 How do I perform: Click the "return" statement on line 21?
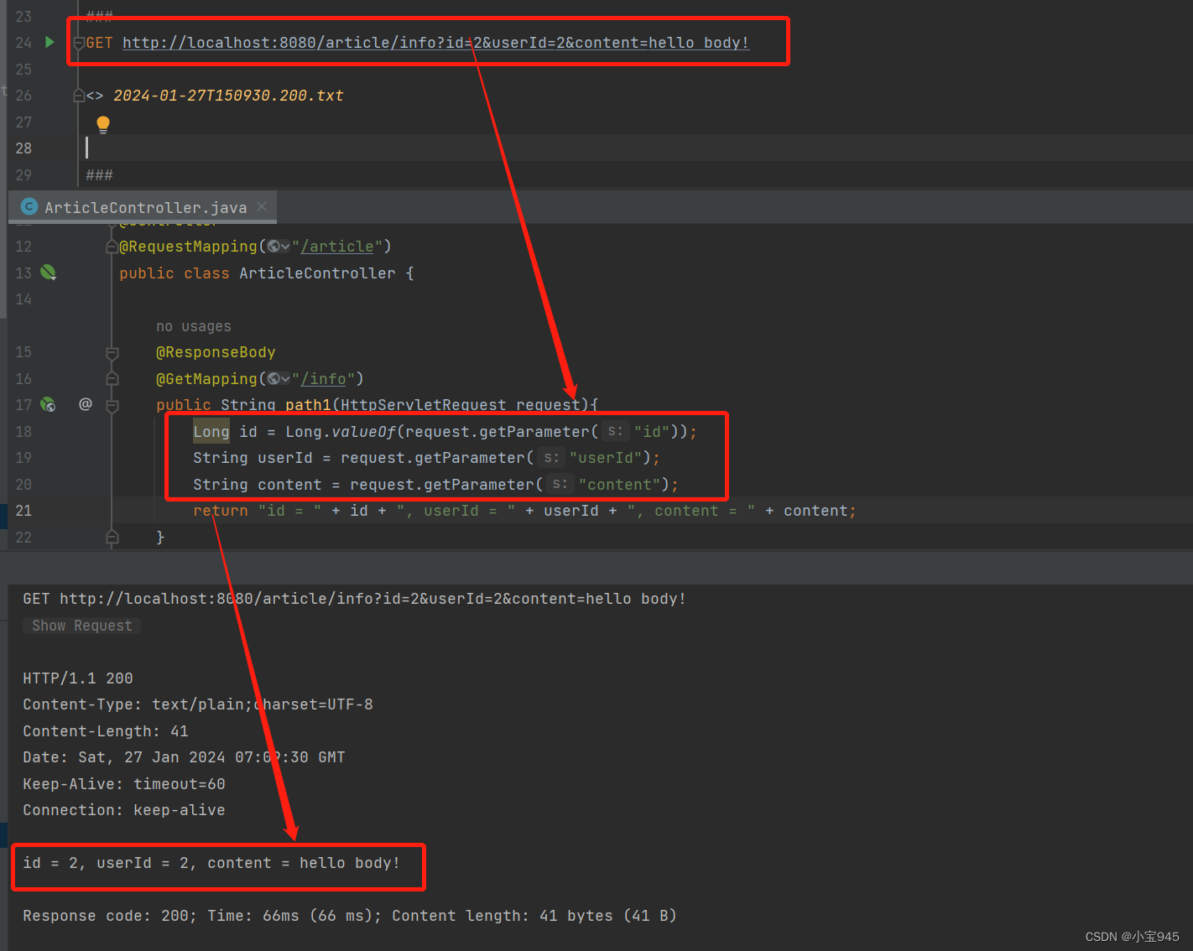tap(221, 511)
